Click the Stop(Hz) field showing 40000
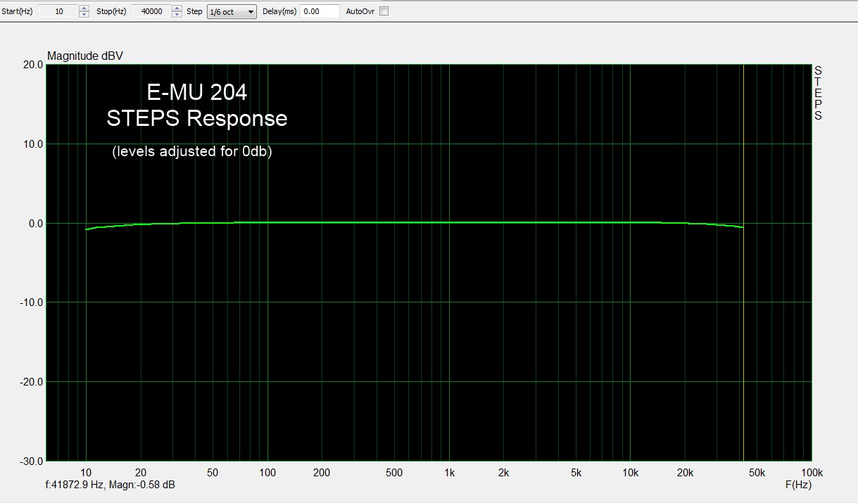 click(151, 11)
